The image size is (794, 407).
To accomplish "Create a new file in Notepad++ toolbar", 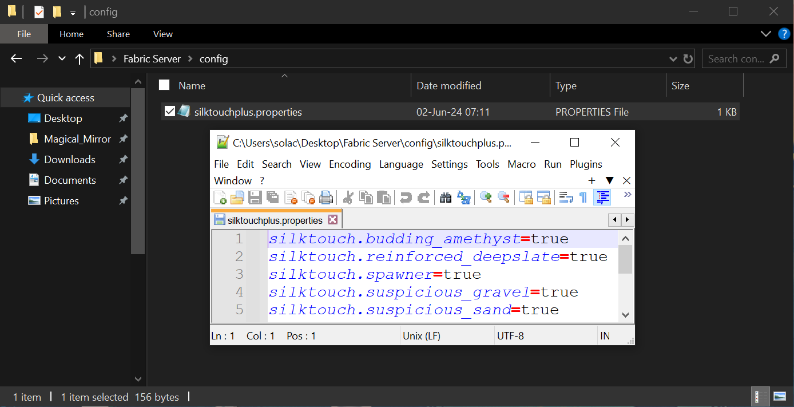I will click(220, 197).
